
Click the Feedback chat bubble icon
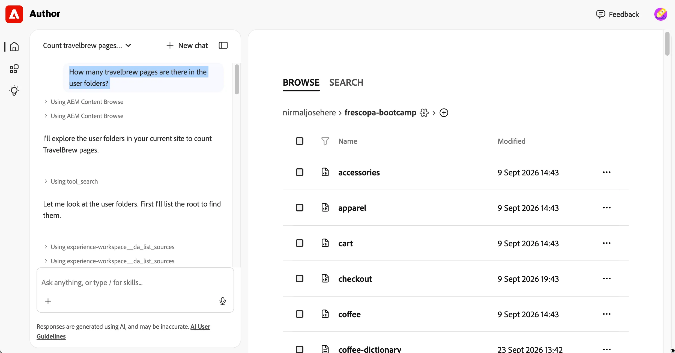(601, 14)
